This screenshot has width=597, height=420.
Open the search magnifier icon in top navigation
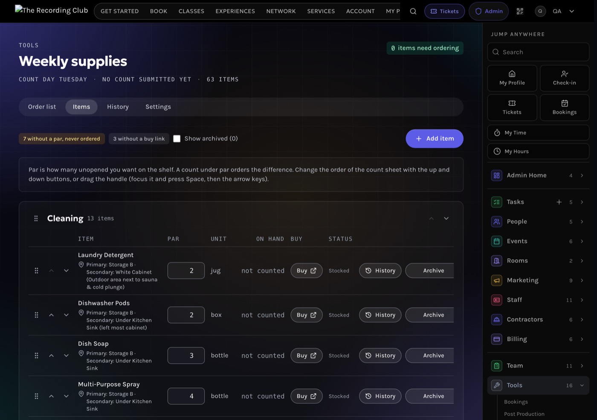tap(413, 12)
